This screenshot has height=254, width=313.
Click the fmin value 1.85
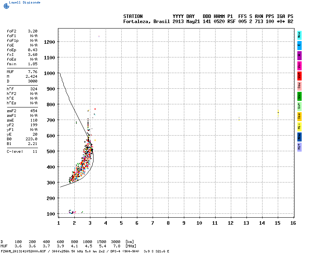32,64
